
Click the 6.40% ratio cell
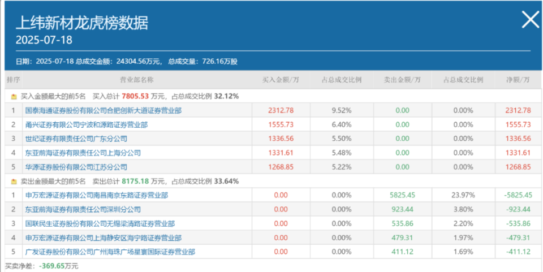coord(342,125)
